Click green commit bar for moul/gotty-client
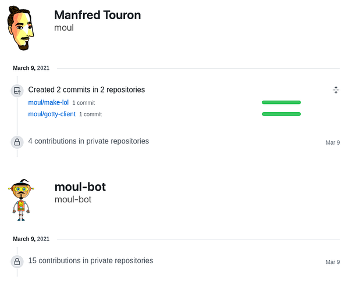This screenshot has height=297, width=349. point(281,114)
